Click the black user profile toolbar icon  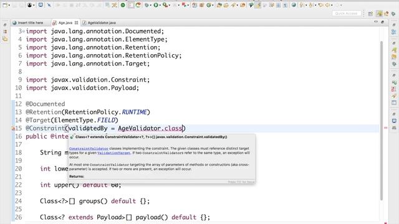pyautogui.click(x=29, y=5)
